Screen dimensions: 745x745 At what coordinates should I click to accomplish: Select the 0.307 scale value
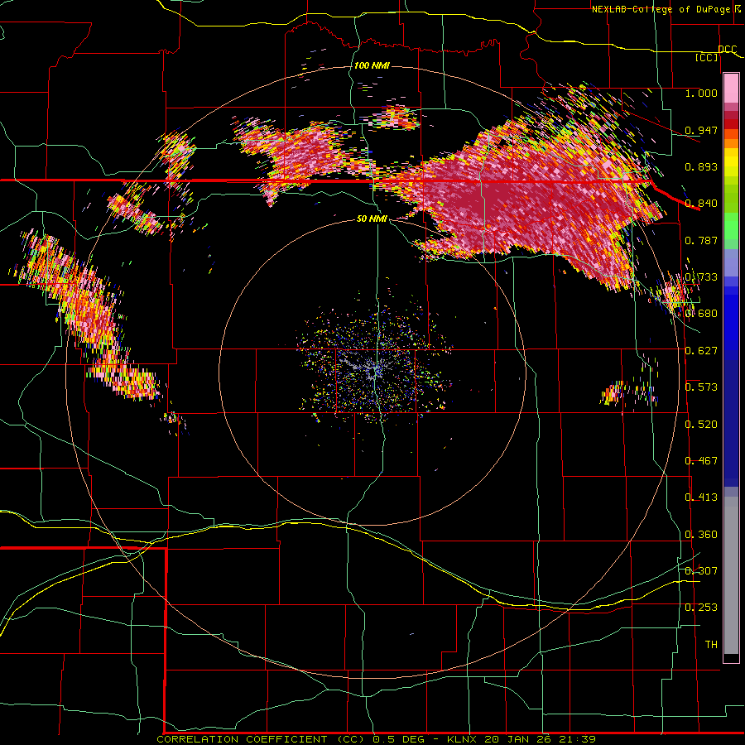coord(701,571)
